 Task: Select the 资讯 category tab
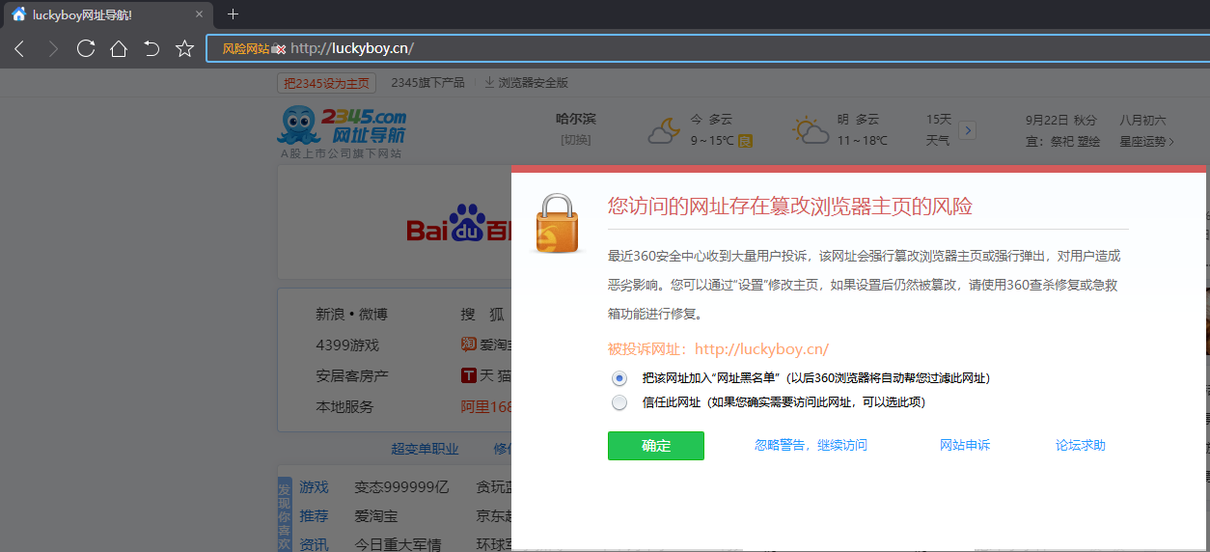point(314,545)
